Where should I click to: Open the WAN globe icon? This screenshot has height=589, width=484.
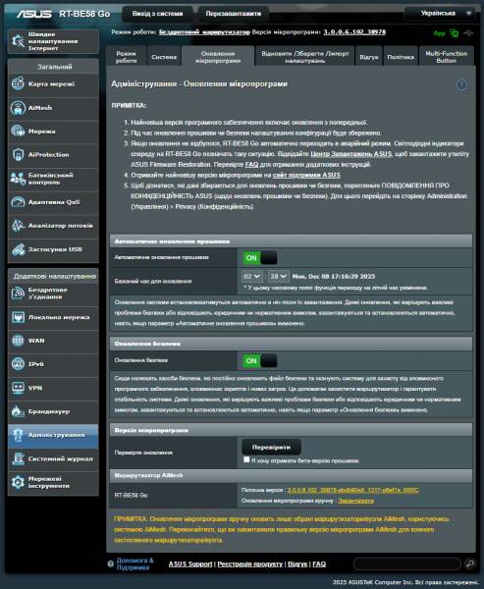coord(18,341)
